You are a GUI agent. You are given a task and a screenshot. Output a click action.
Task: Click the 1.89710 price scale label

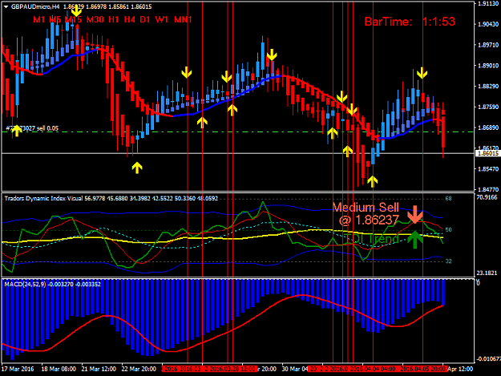[488, 45]
